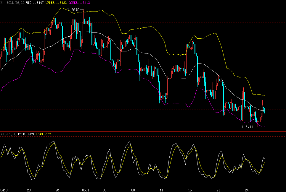
Task: Click the K chart type label
Action: click(x=2, y=3)
